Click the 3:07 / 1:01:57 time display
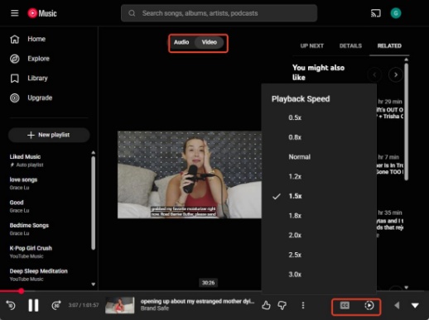Screen dimensions: 429x320 point(84,305)
